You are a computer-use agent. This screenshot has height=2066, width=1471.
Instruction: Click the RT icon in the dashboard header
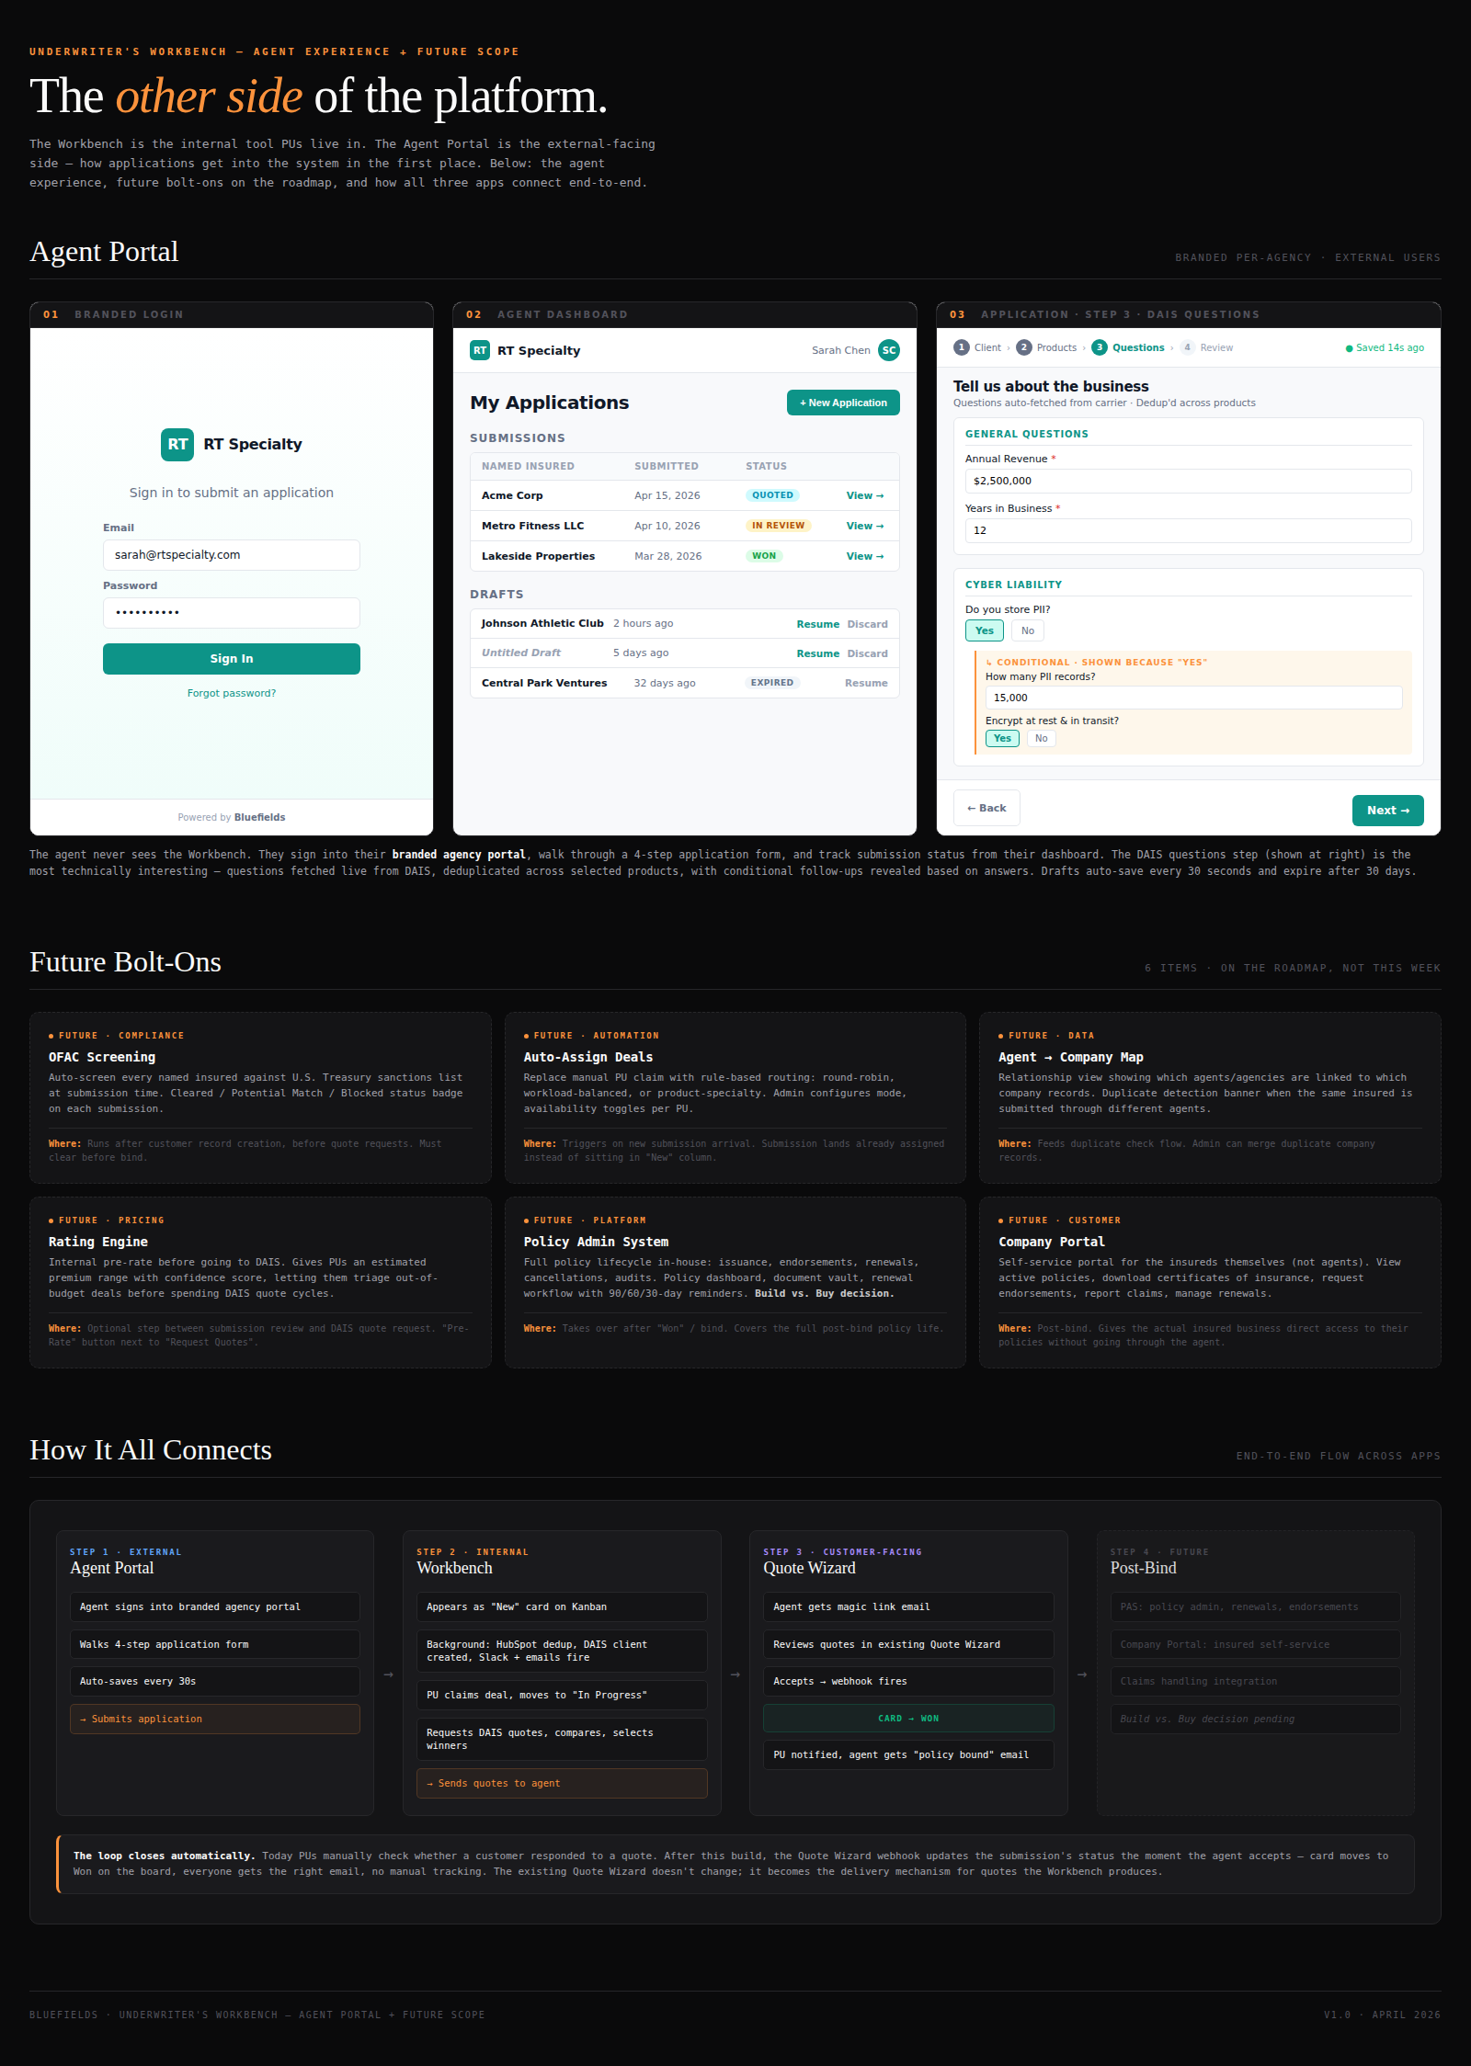(x=479, y=350)
